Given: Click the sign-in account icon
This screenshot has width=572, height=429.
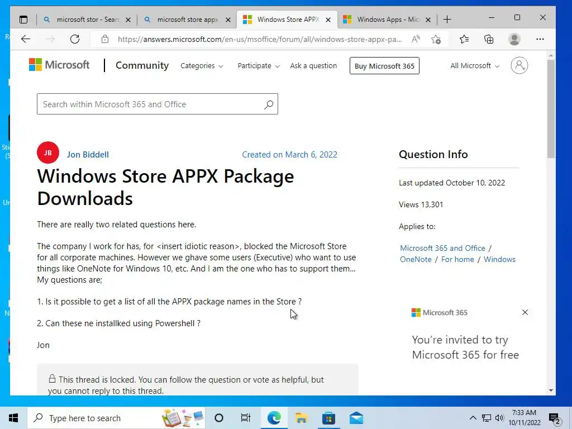Looking at the screenshot, I should 519,66.
